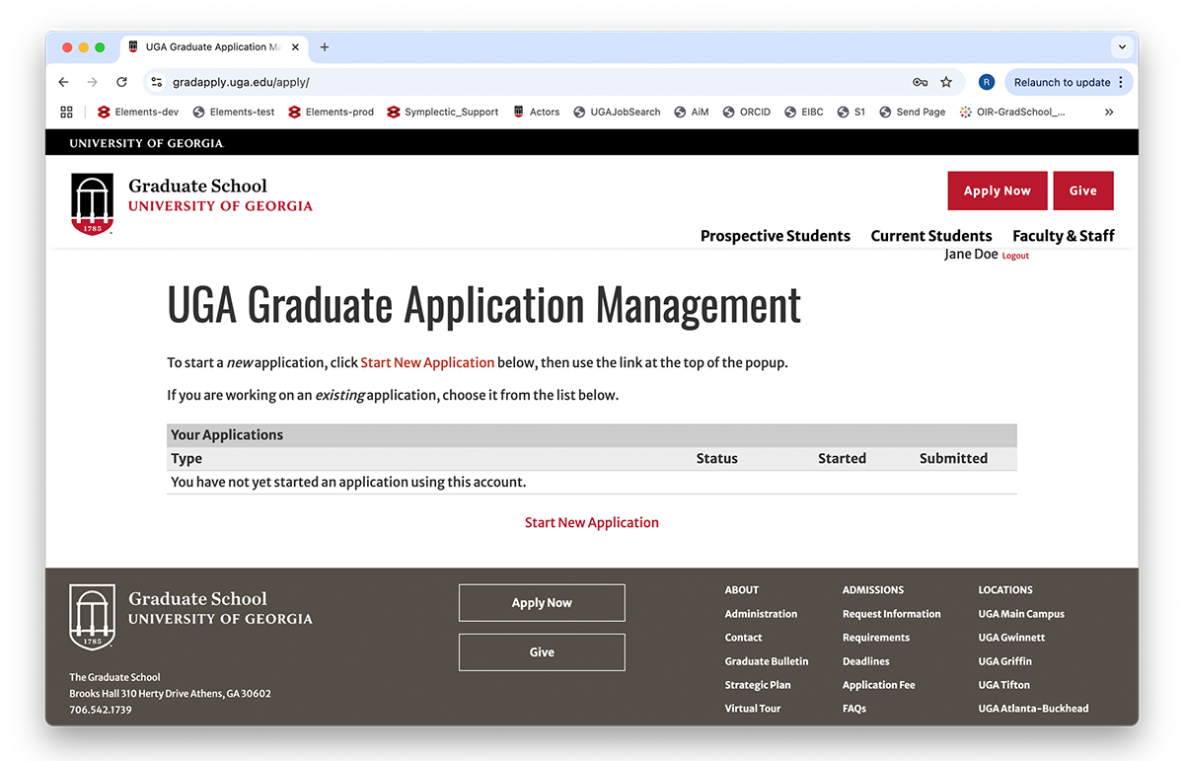Open footer UGA Atlanta-Buckhead link
Viewport: 1184px width, 761px height.
[1034, 709]
